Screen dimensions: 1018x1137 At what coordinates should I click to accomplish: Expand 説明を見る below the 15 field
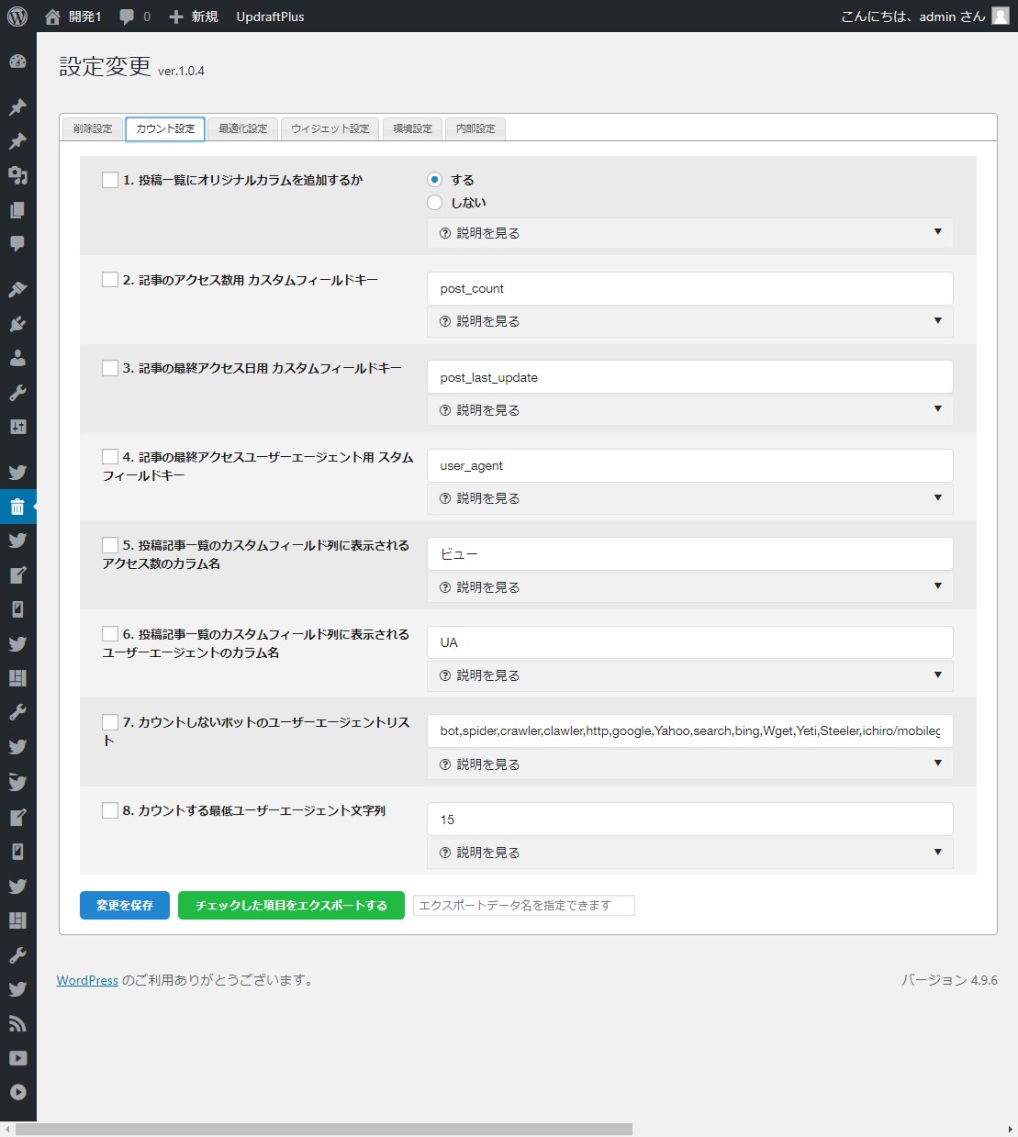(x=690, y=853)
